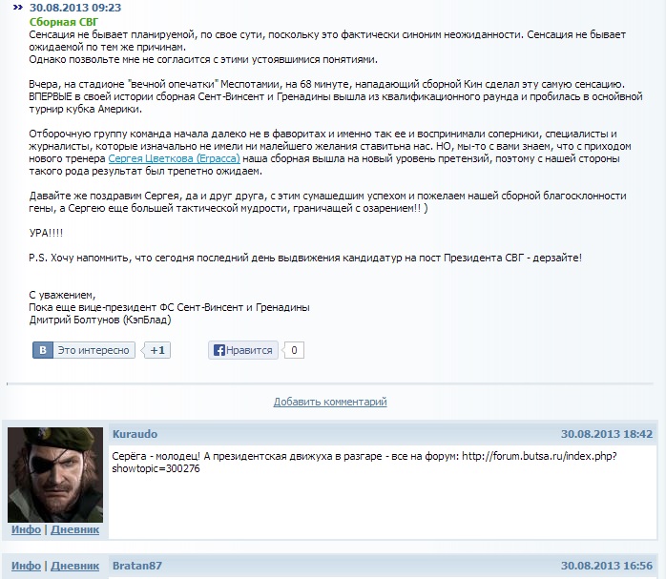Open link 'Сергея Цветкова (Ергасса)'
This screenshot has height=579, width=666.
click(175, 158)
